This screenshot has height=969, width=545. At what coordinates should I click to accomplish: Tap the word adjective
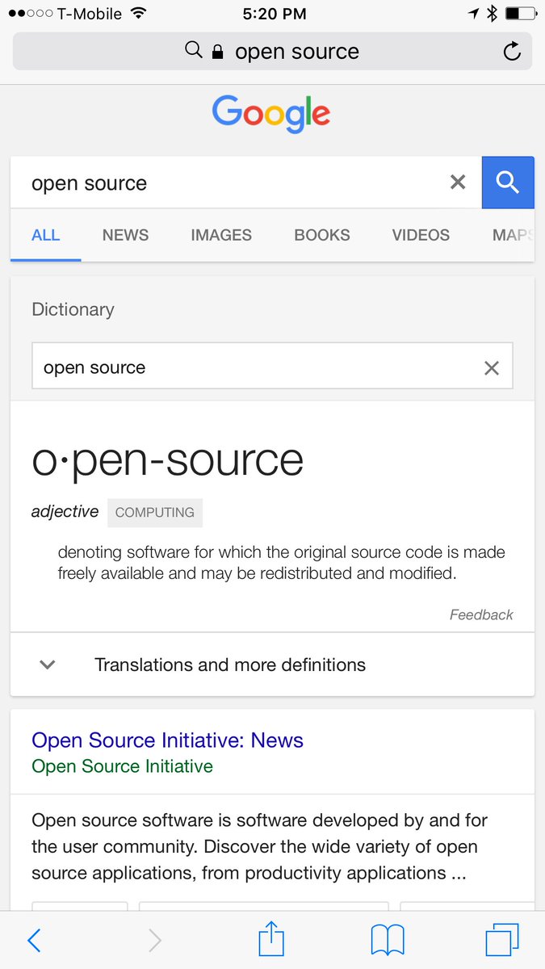(x=65, y=511)
